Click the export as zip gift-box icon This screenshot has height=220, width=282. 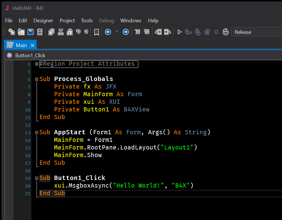coord(40,32)
